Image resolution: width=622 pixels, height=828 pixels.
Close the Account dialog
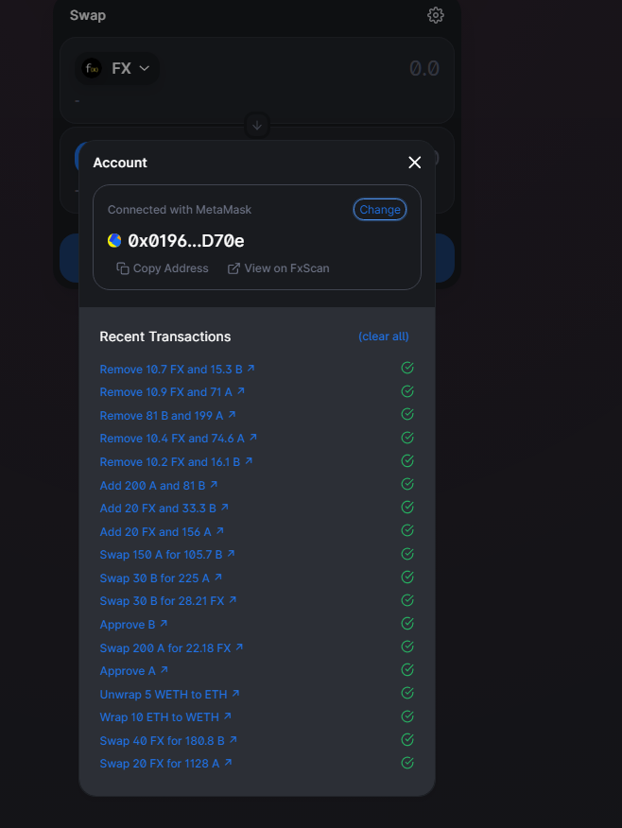[414, 163]
